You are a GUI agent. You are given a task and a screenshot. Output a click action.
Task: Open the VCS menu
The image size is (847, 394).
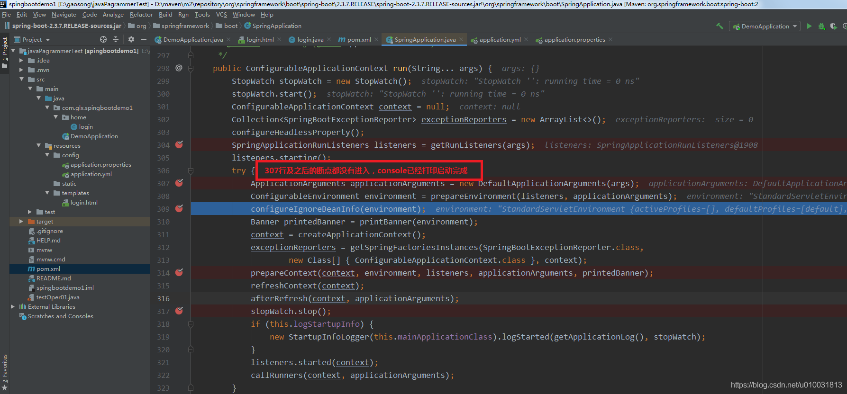(221, 15)
